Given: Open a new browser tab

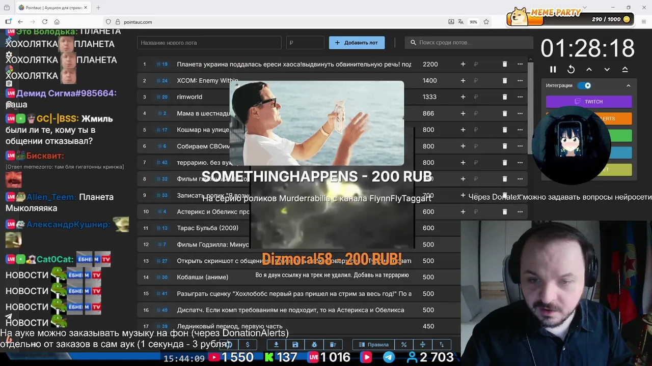Looking at the screenshot, I should (98, 8).
